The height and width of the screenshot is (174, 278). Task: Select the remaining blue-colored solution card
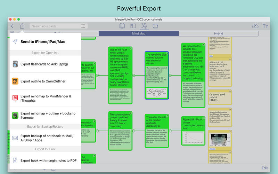[x=157, y=75]
